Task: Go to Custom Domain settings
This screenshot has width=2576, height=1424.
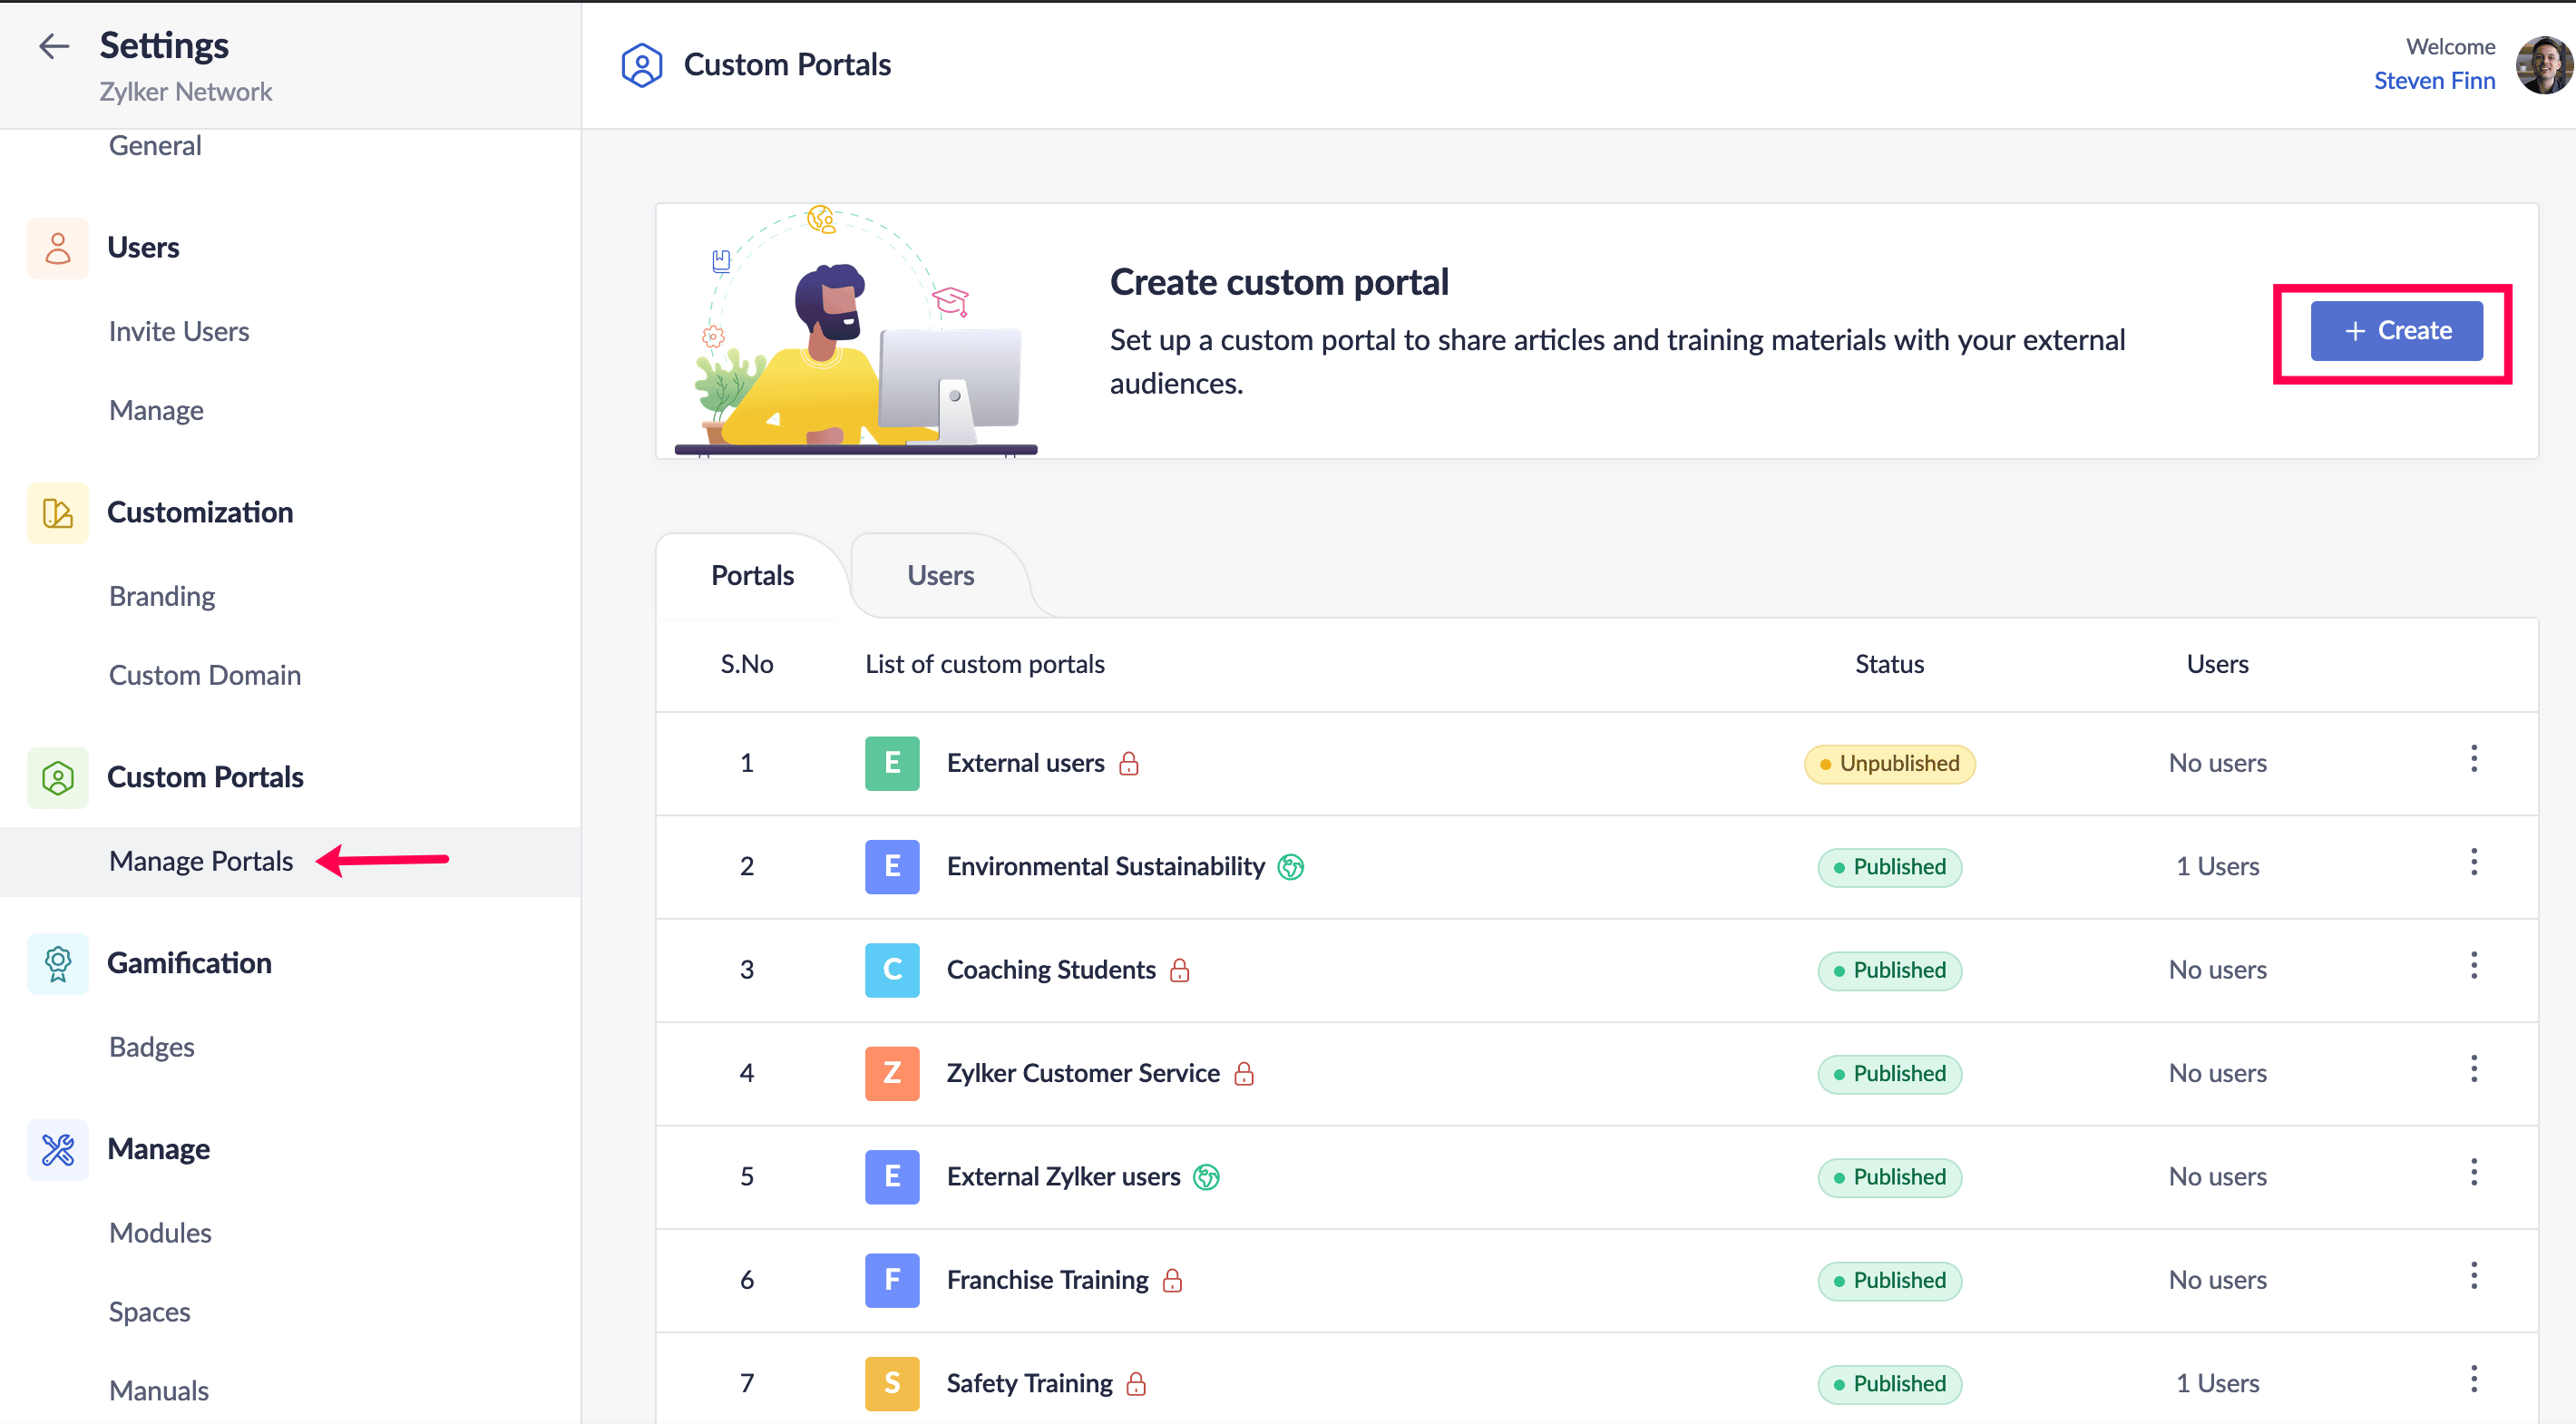Action: point(205,676)
